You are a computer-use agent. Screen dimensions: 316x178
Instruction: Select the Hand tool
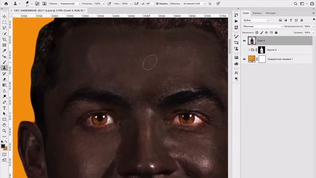[4, 125]
